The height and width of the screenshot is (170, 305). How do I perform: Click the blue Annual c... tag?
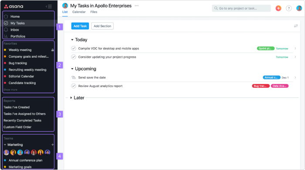[271, 78]
